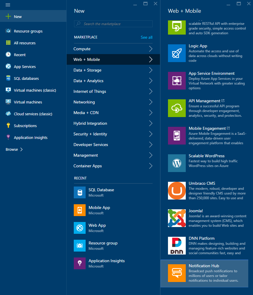This screenshot has width=253, height=295.
Task: Open the SQL Database recent icon
Action: point(80,192)
